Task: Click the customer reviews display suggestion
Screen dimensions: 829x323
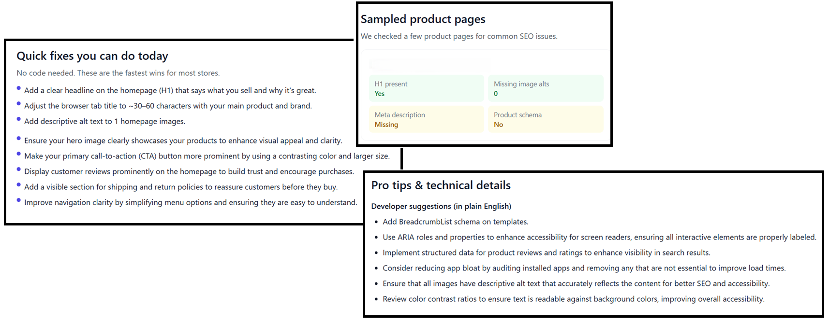Action: point(189,171)
